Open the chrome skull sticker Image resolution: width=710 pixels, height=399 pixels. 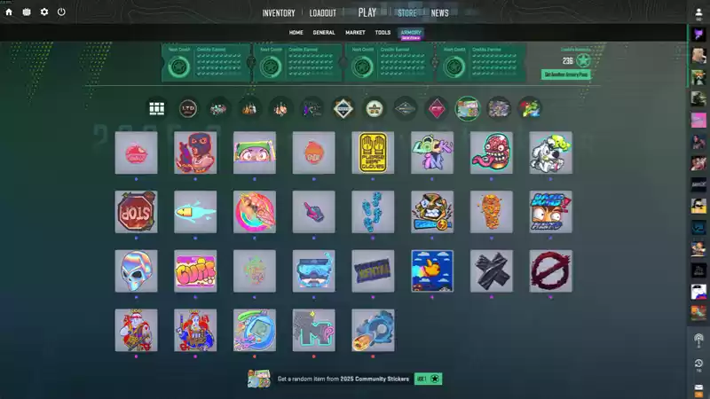[x=136, y=270]
